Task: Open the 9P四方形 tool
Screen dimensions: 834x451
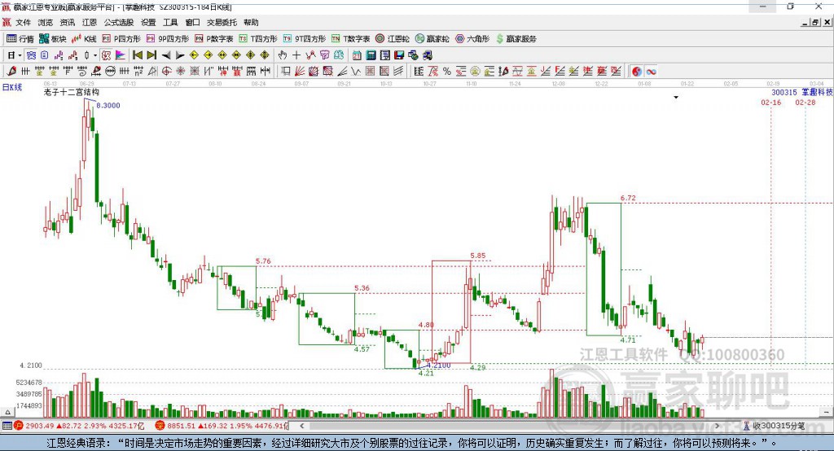Action: (168, 39)
